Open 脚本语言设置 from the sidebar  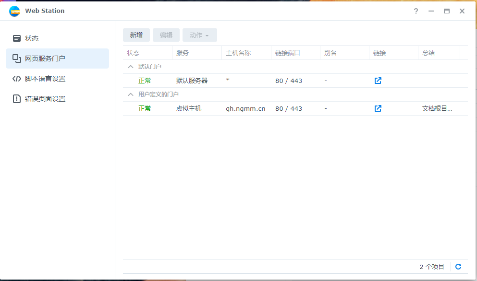17,79
